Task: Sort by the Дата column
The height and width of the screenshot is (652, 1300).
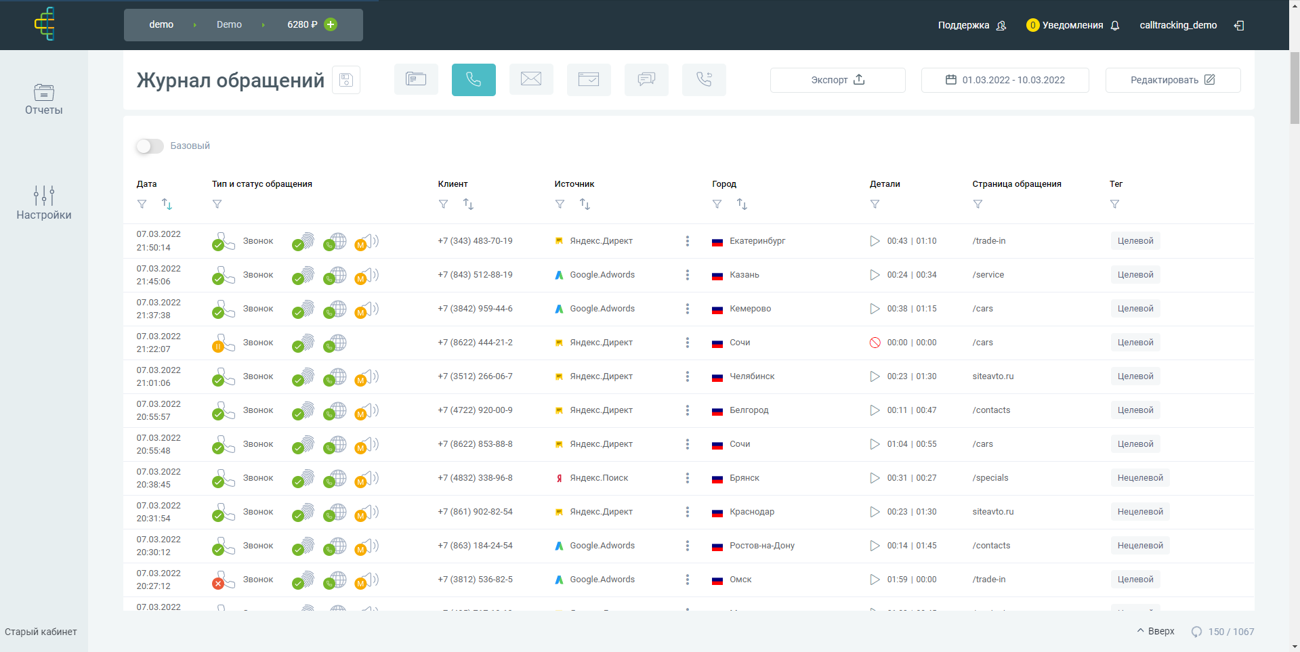Action: (167, 204)
